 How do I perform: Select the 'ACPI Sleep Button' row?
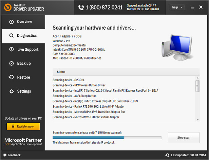click(x=124, y=96)
